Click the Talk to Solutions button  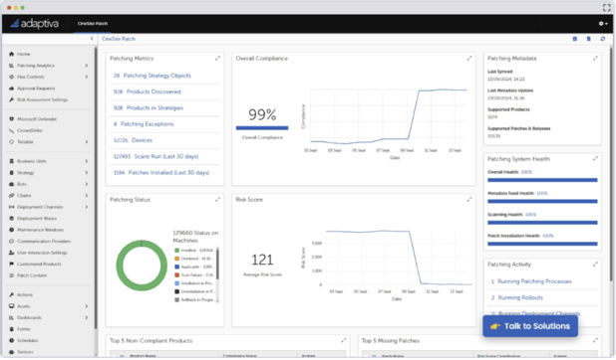530,326
